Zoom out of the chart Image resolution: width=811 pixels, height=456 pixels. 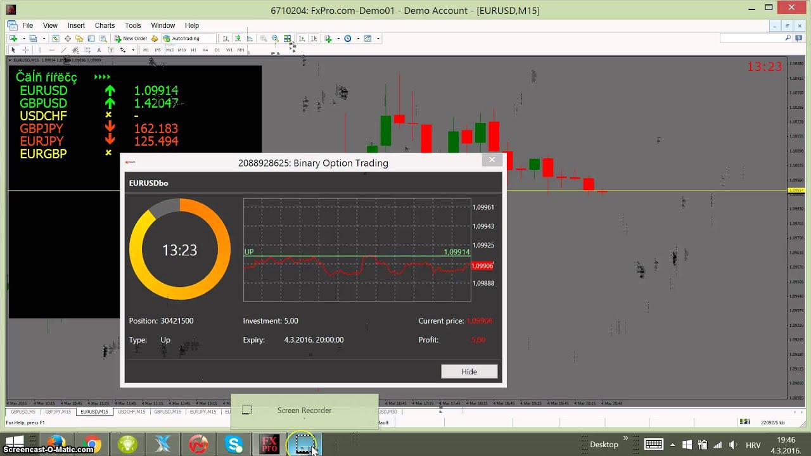coord(275,39)
